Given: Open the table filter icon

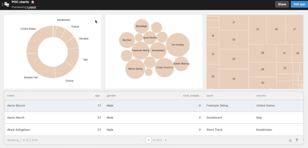Looking at the screenshot, I should 297,140.
